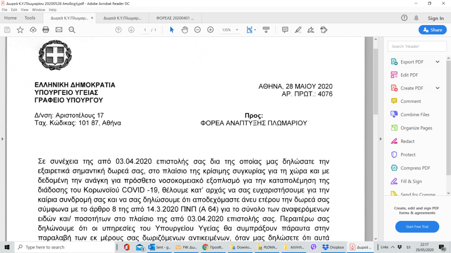This screenshot has width=451, height=253.
Task: Switch to the ΦΟΡΕΑΣ 20200401 document tab
Action: 175,18
